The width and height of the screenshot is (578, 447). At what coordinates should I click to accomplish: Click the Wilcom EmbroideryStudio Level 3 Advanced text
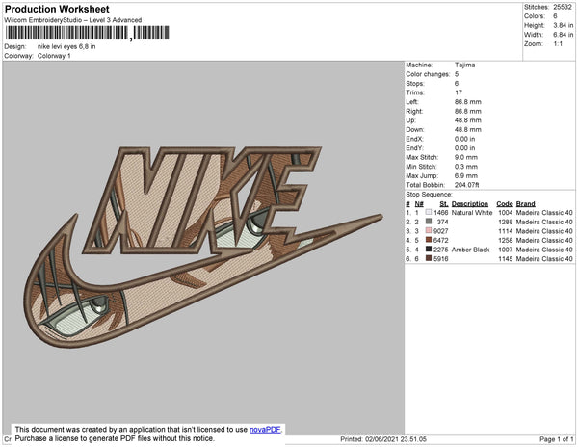point(73,20)
